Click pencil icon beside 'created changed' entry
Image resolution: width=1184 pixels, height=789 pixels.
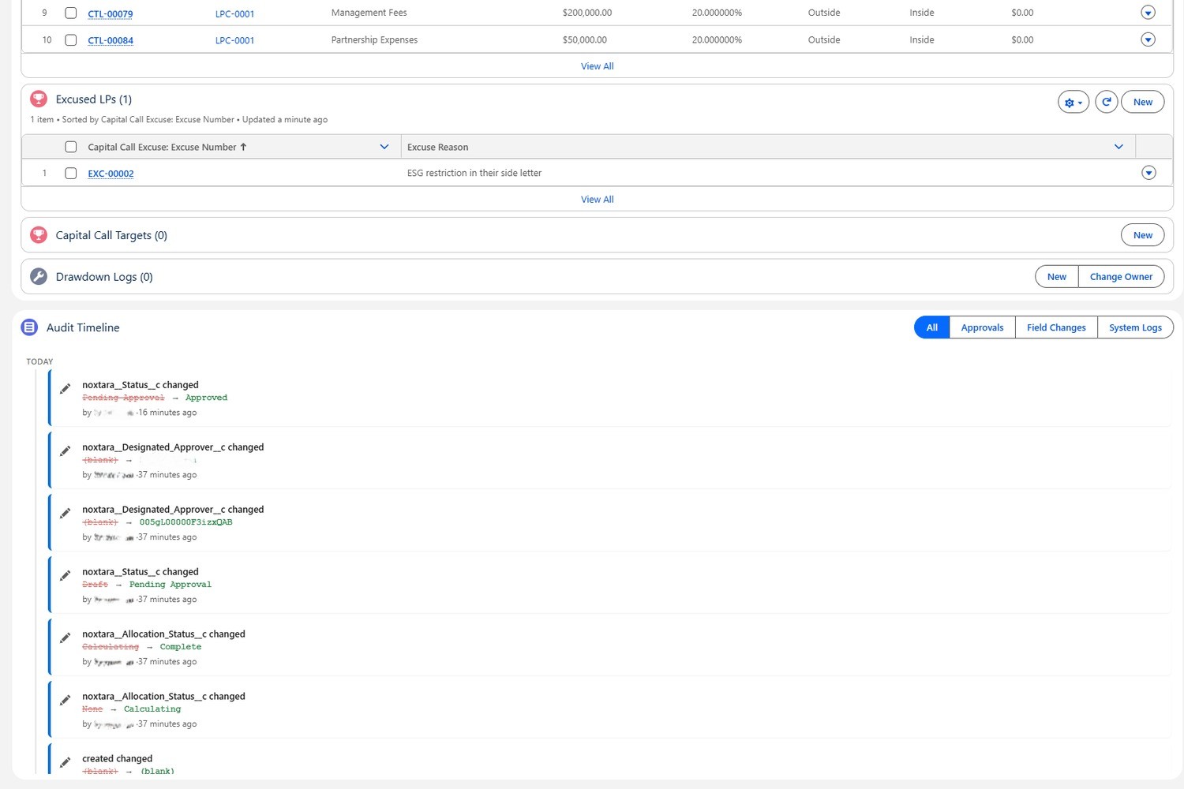pos(66,762)
